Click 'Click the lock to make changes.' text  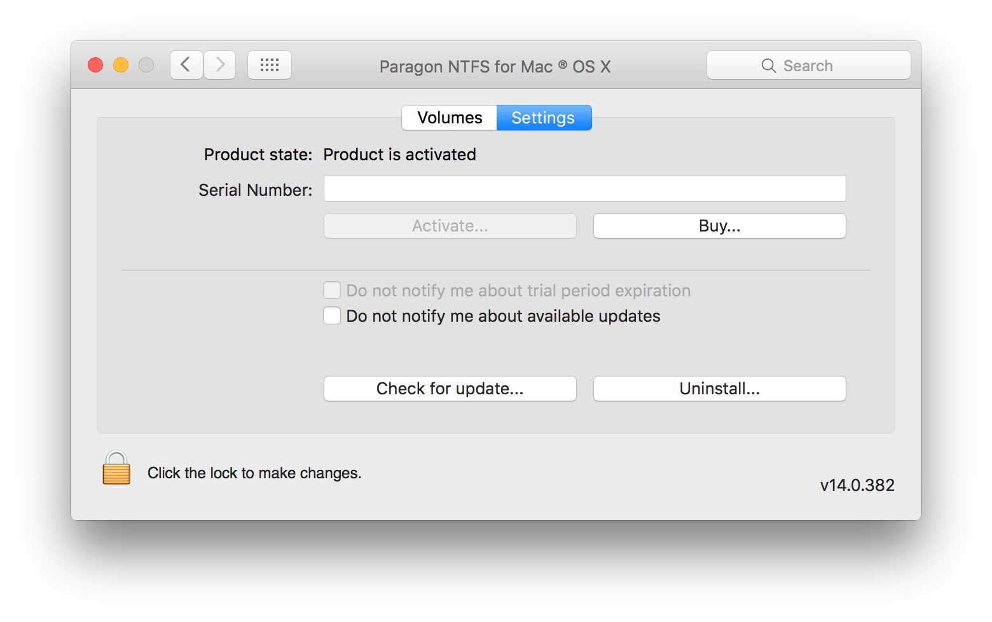(254, 473)
